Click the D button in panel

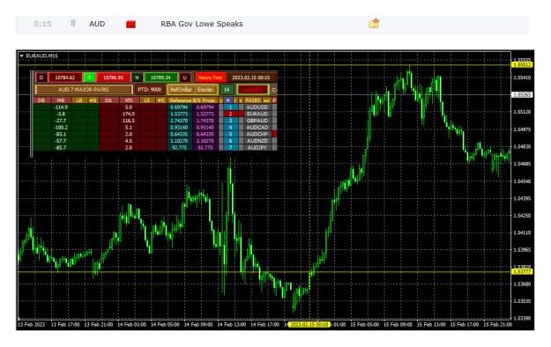(41, 78)
